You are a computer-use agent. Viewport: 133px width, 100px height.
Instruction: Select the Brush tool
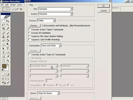(x=8, y=33)
